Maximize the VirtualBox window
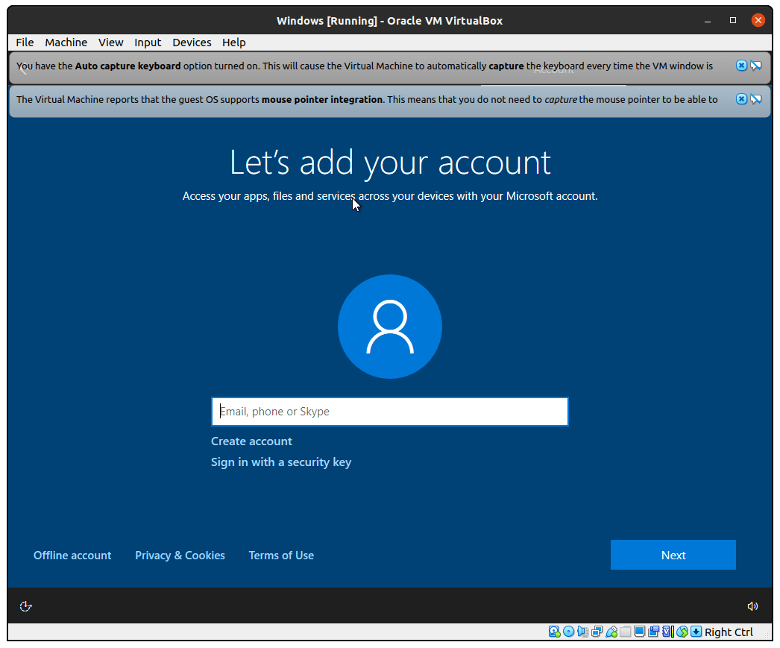This screenshot has height=648, width=780. click(733, 20)
